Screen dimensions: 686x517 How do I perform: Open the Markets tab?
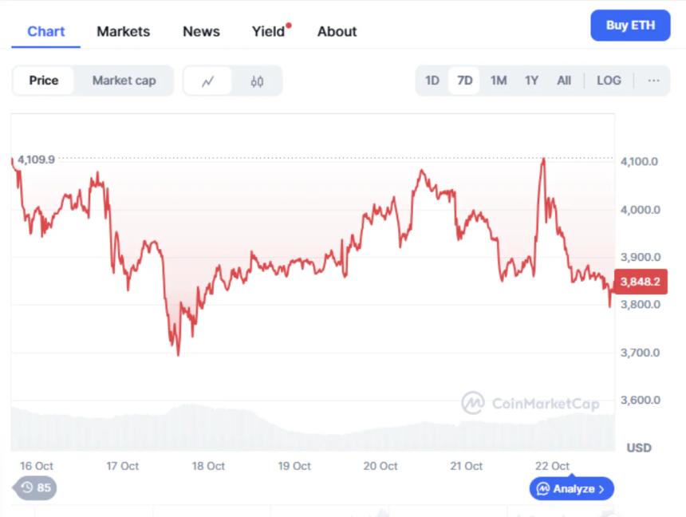[123, 32]
